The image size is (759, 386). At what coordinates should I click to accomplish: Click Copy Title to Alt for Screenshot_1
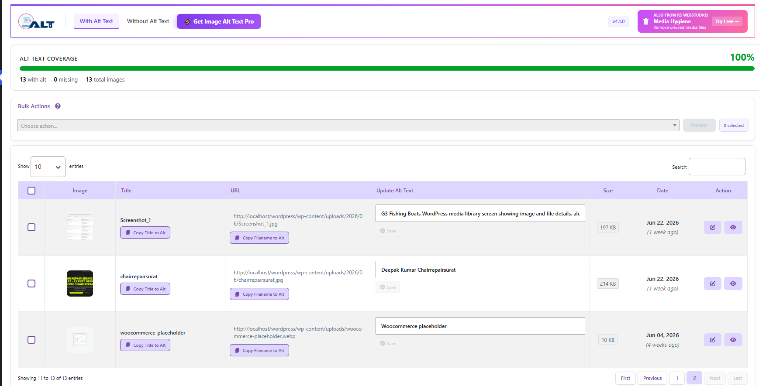coord(145,232)
